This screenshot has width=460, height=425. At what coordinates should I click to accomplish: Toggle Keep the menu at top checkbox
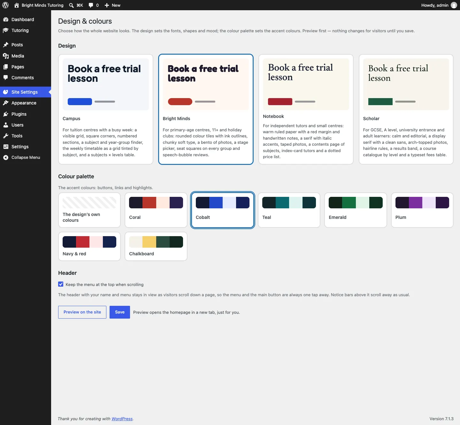(x=61, y=284)
